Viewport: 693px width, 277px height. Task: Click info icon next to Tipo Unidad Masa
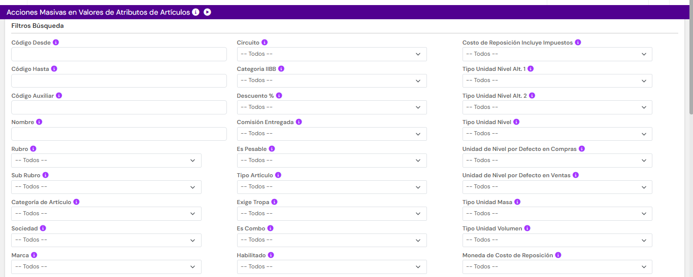tap(517, 202)
